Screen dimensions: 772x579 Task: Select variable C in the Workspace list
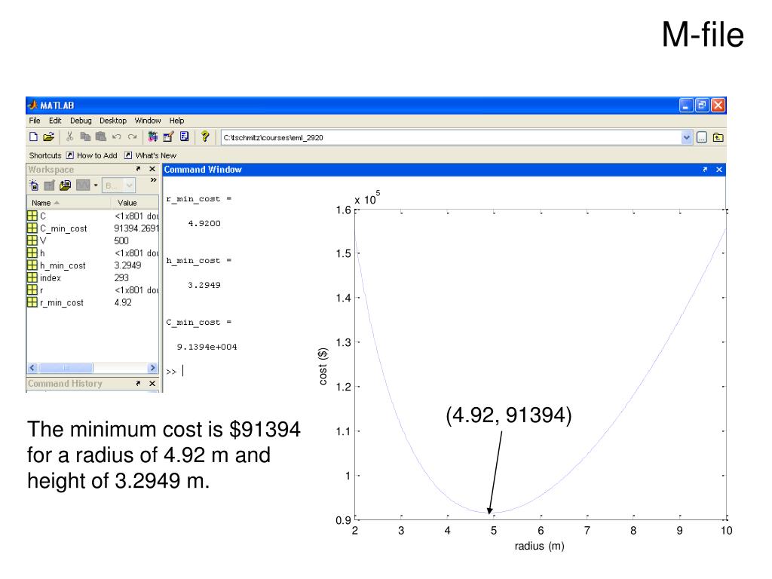coord(43,216)
